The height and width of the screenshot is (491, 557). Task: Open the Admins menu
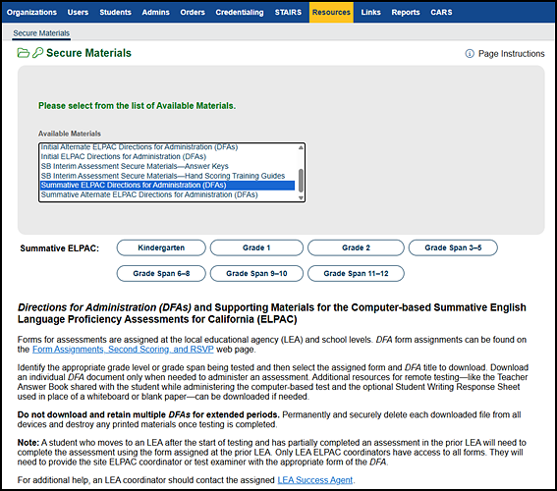[x=155, y=13]
